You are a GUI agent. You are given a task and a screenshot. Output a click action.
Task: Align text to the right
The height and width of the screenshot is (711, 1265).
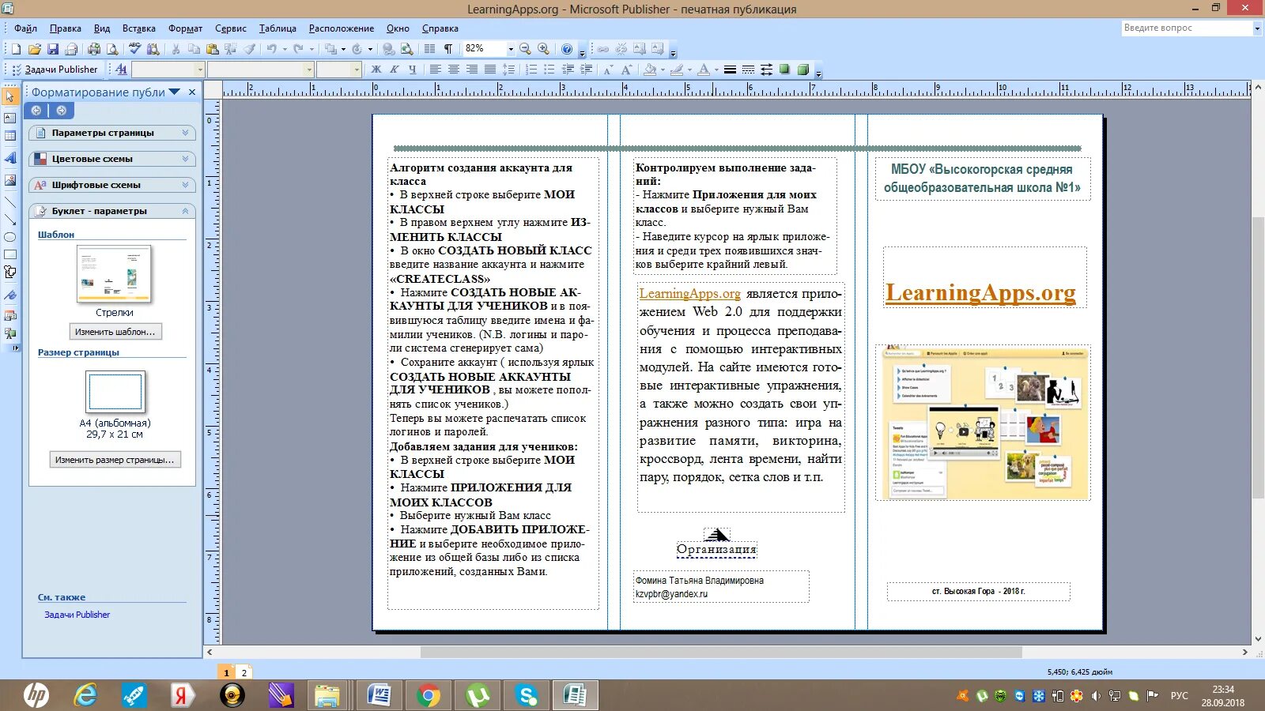471,70
